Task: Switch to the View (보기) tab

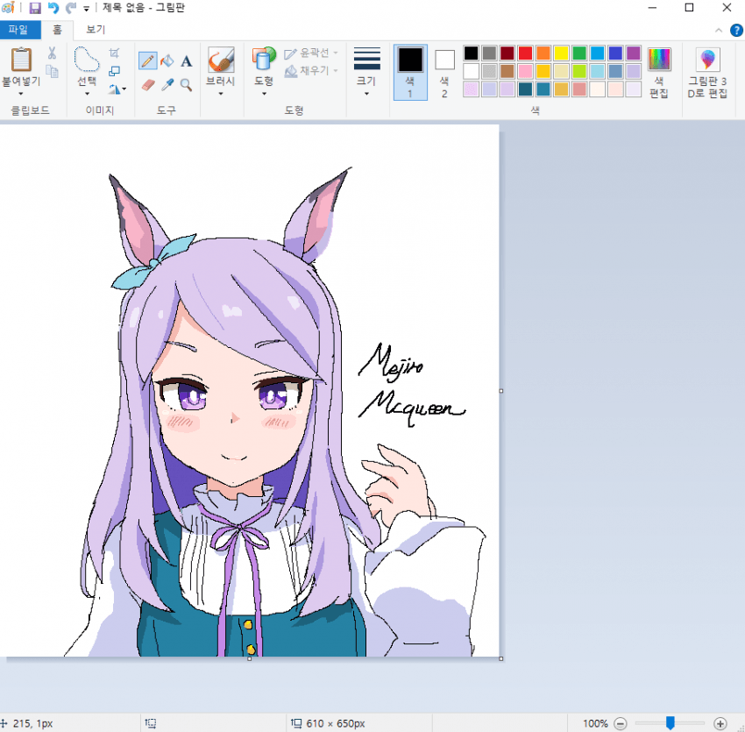Action: pyautogui.click(x=96, y=30)
